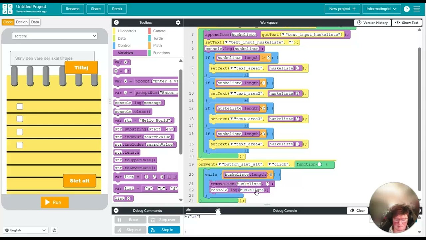Open the "text_input_huskeliste" dropdown in getText block
This screenshot has height=240, width=426.
283,35
